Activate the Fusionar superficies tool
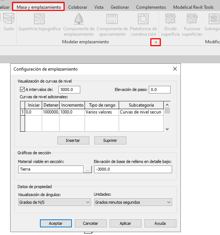Screen dimensions: 220x235 (192, 25)
